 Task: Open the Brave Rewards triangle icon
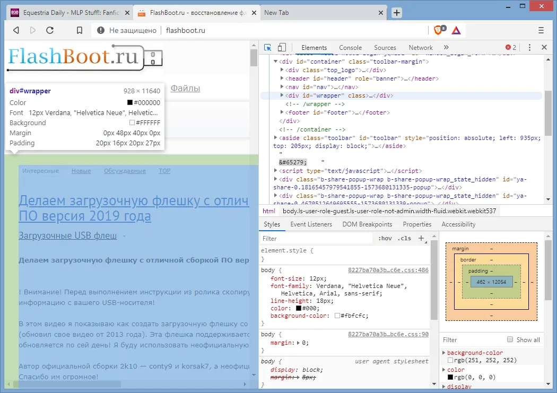pos(456,30)
